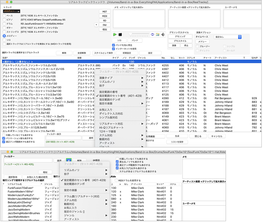
Task: Toggle the blue loop playback icon
Action: tap(152, 35)
